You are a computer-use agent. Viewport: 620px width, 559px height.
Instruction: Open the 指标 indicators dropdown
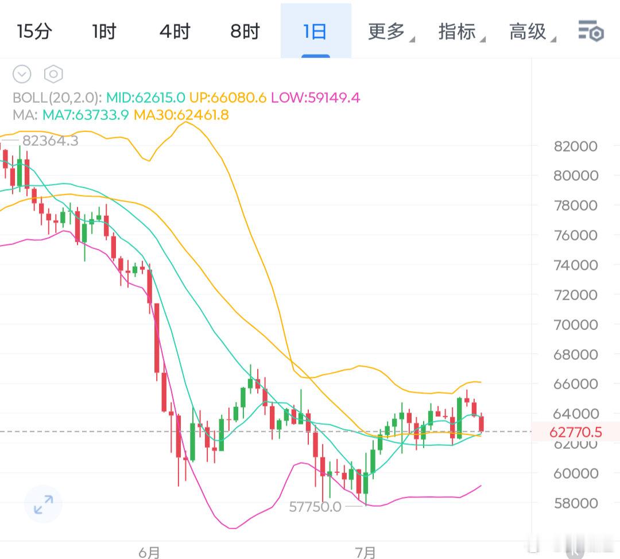coord(462,32)
